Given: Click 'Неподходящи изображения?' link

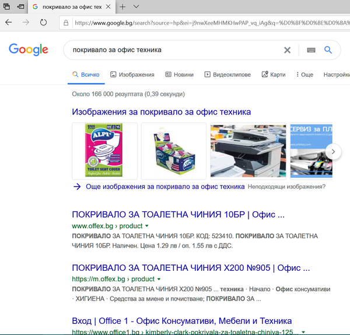Looking at the screenshot, I should (286, 187).
